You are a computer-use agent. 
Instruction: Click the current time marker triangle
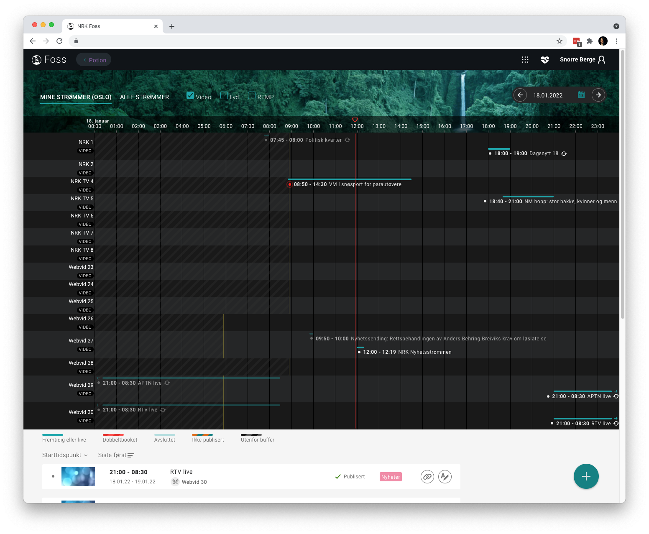pos(355,120)
